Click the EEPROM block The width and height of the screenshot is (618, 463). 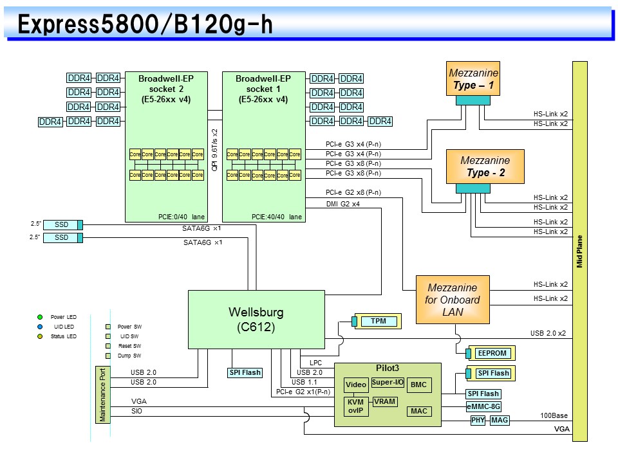click(492, 353)
